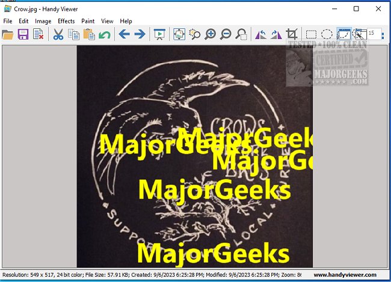Open the Edit menu
The height and width of the screenshot is (282, 391).
23,21
